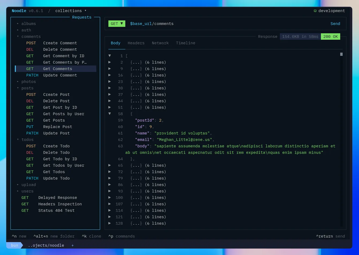The height and width of the screenshot is (255, 359).
Task: Click the ^alt+n new folder shortcut
Action: (x=54, y=236)
